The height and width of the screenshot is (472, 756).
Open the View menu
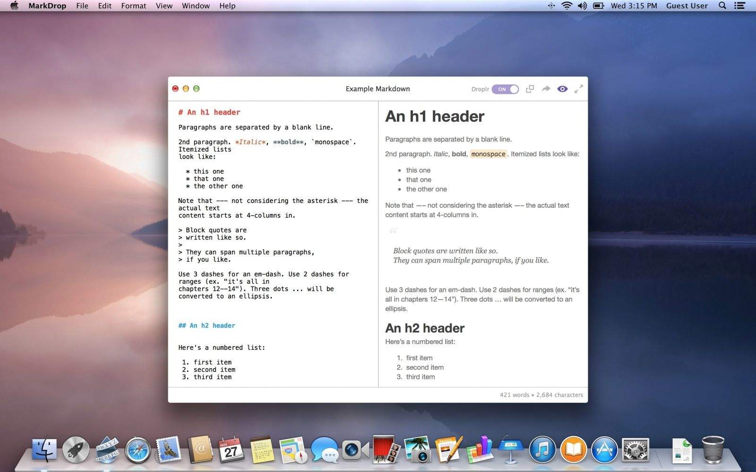tap(164, 6)
